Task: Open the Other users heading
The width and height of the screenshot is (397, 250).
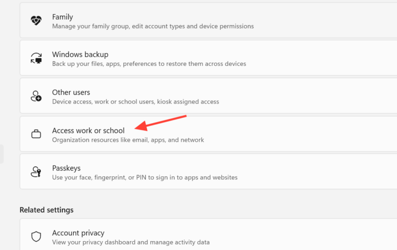Action: pos(71,92)
